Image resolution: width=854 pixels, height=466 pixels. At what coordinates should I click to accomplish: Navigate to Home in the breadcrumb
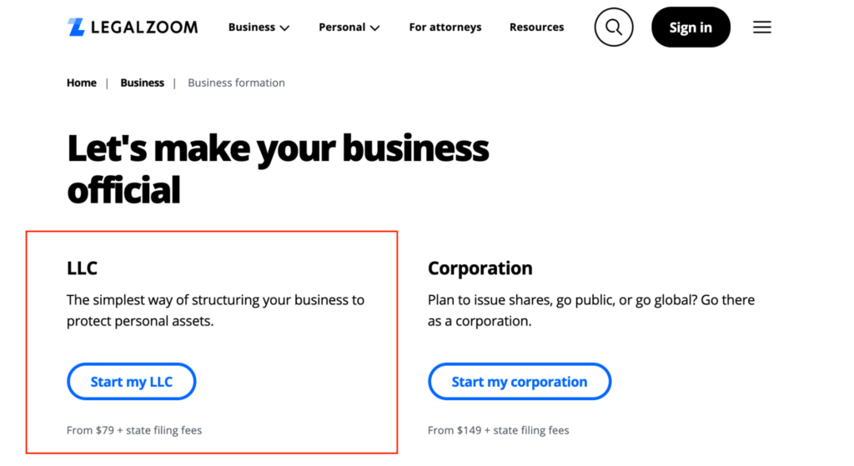(x=82, y=83)
